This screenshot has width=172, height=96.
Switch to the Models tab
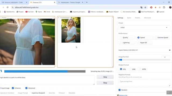(x=138, y=18)
